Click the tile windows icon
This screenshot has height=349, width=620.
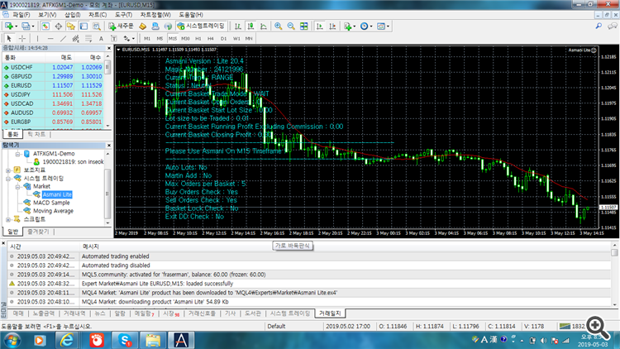(303, 26)
